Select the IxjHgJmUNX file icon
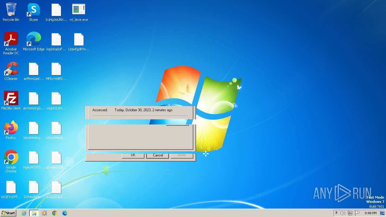 tap(56, 13)
